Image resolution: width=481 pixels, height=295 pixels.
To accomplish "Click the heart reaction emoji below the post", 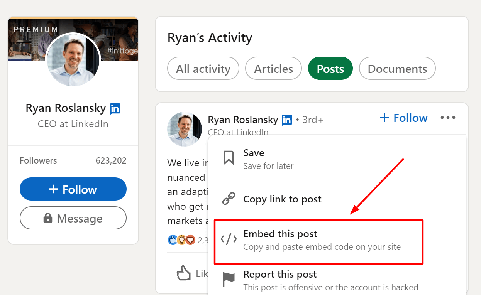I will point(190,240).
